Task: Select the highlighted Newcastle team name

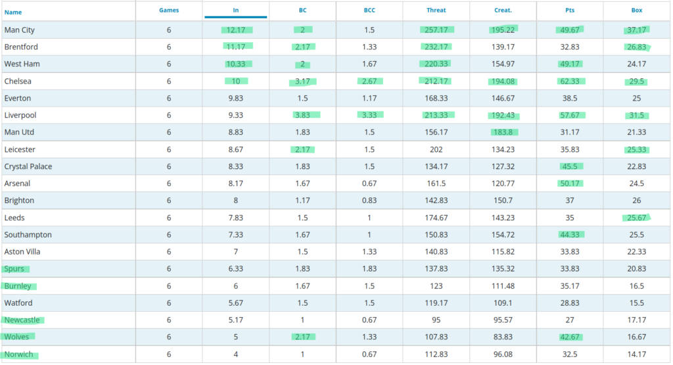Action: [x=22, y=320]
